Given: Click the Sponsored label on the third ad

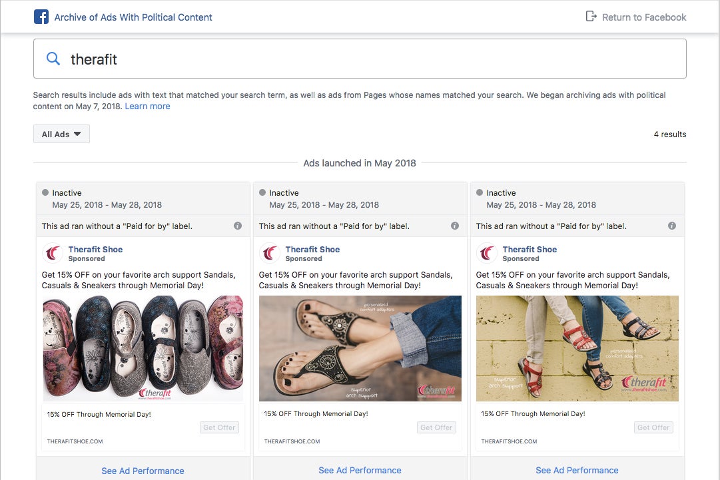Looking at the screenshot, I should 521,259.
